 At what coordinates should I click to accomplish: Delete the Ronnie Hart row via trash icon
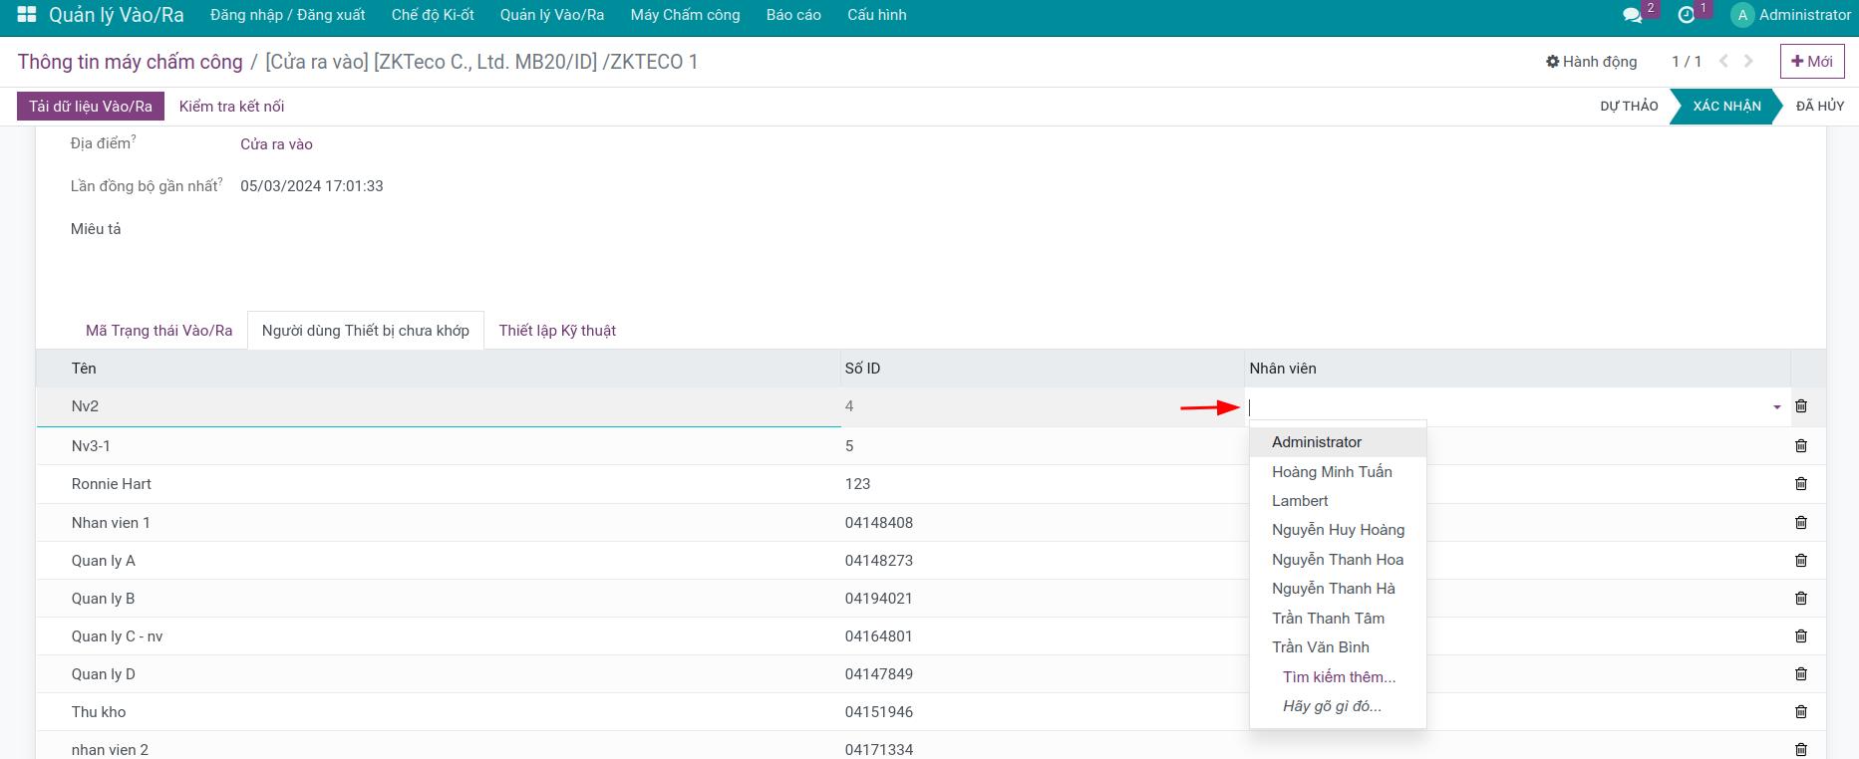coord(1800,484)
